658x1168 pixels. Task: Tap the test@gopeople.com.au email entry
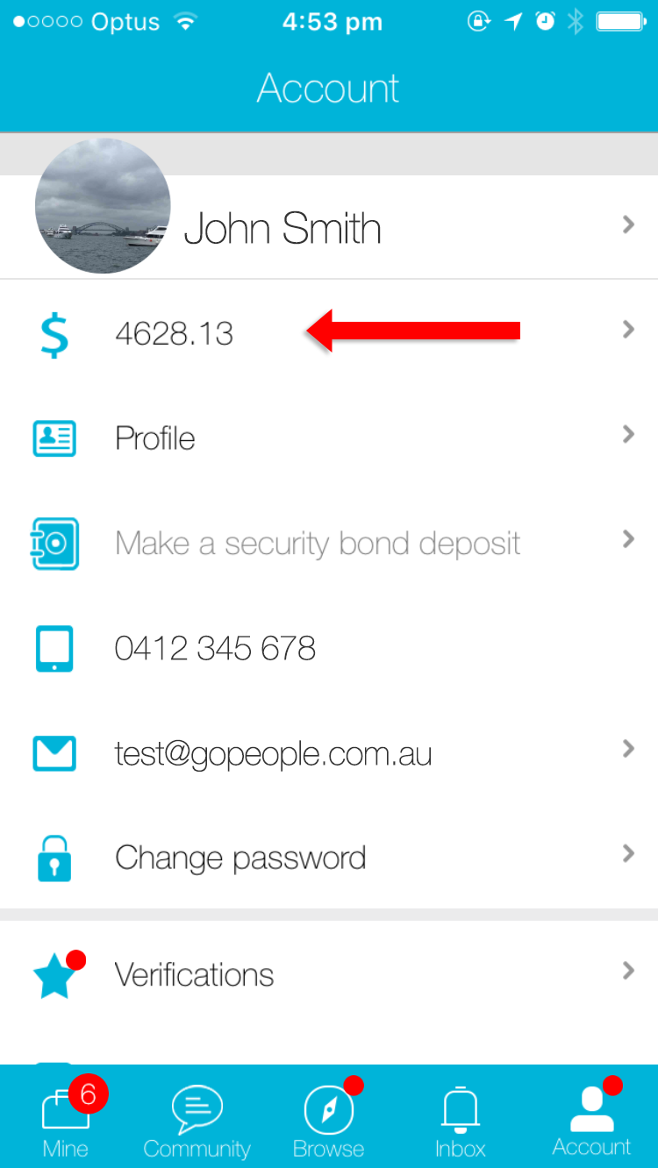click(x=273, y=753)
